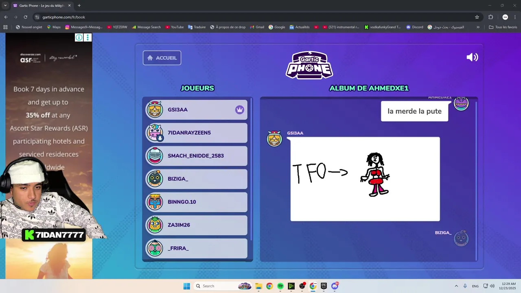
Task: Open File Explorer from the taskbar
Action: point(258,286)
